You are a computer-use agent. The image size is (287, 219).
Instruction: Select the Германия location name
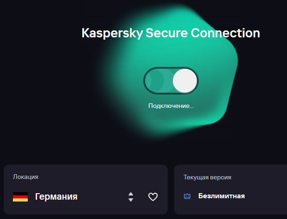coord(56,197)
